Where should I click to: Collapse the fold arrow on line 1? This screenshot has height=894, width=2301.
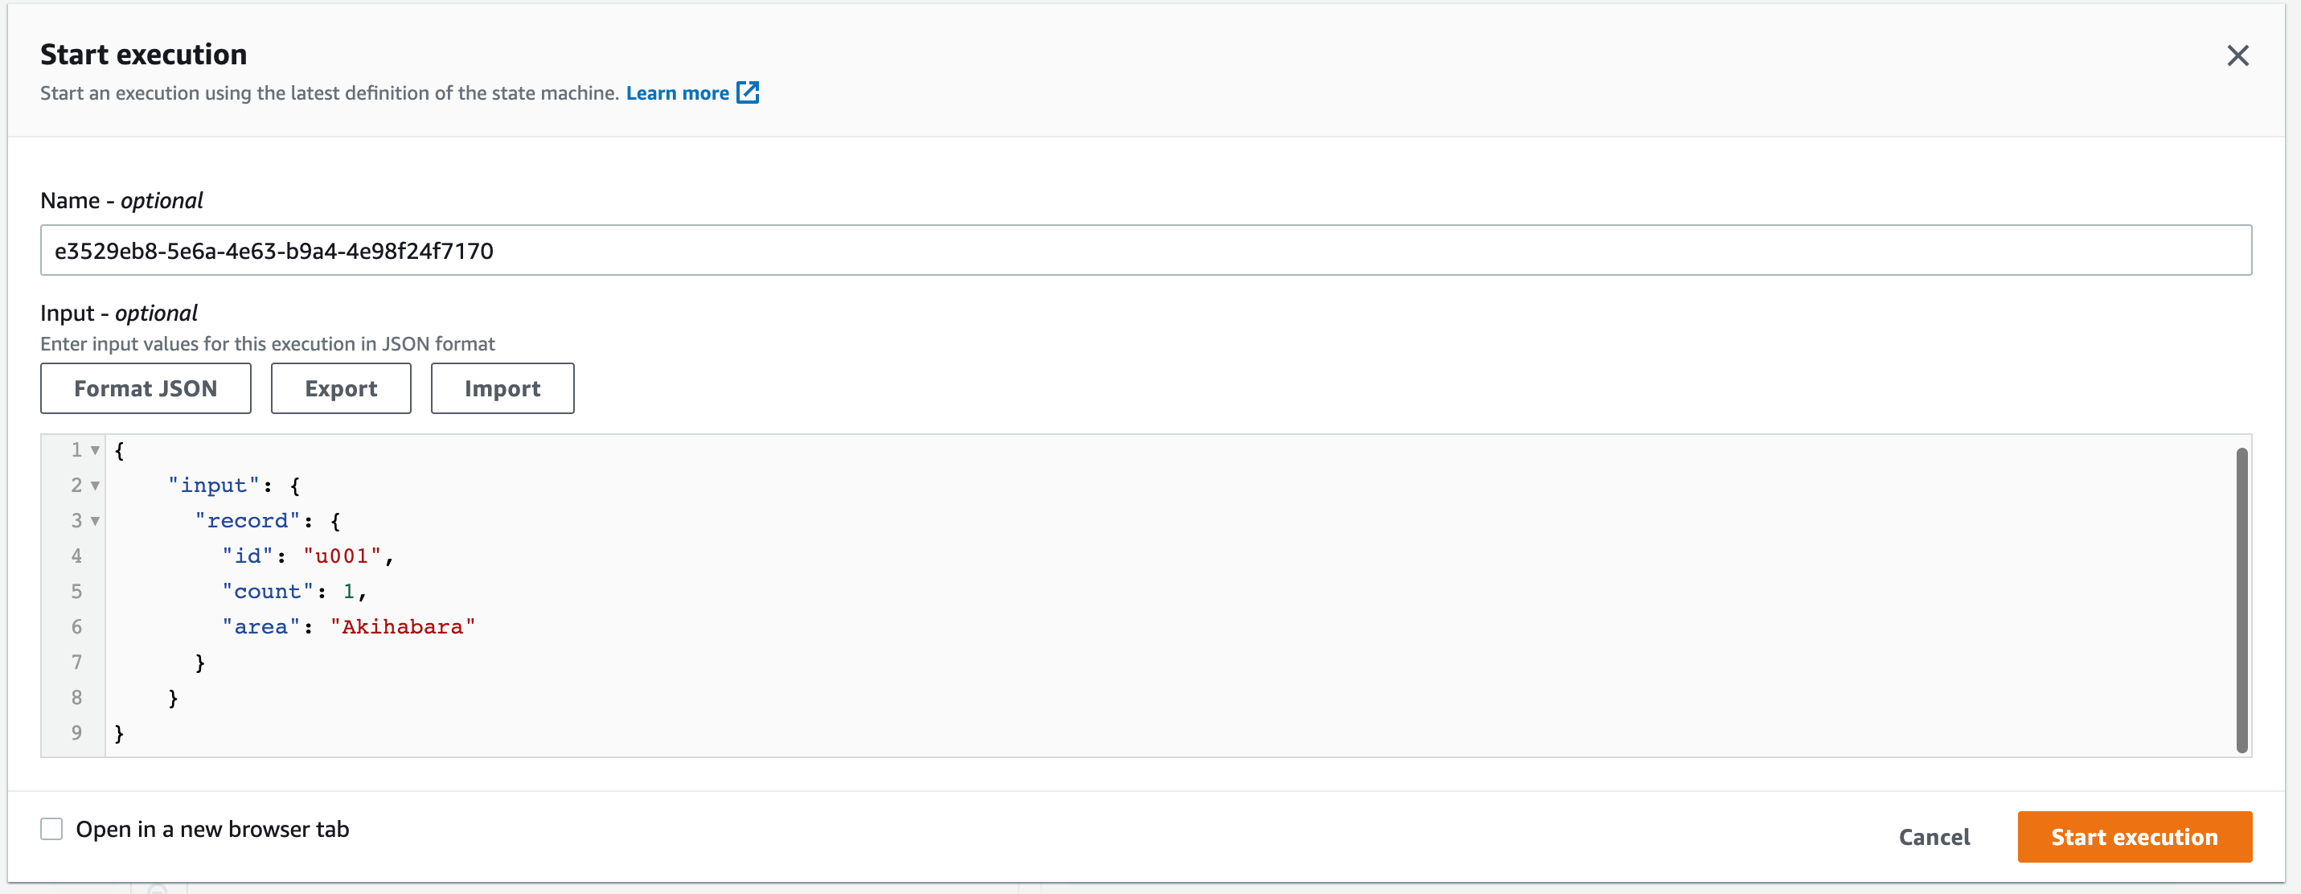[95, 450]
